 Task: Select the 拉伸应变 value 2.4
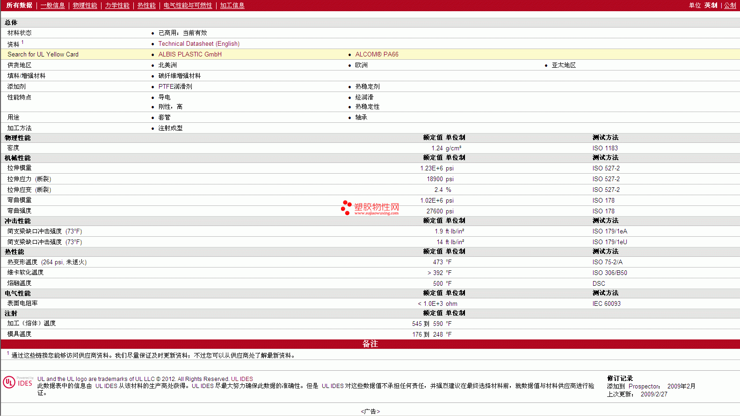pos(438,190)
